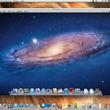
Task: Open blue folder stack in host dock
Action: point(95,106)
